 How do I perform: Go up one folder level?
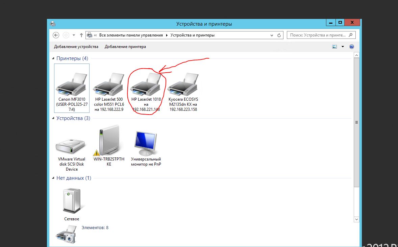pyautogui.click(x=81, y=35)
